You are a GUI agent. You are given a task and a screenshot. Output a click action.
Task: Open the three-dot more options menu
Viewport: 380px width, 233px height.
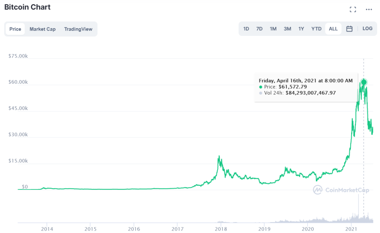click(369, 9)
